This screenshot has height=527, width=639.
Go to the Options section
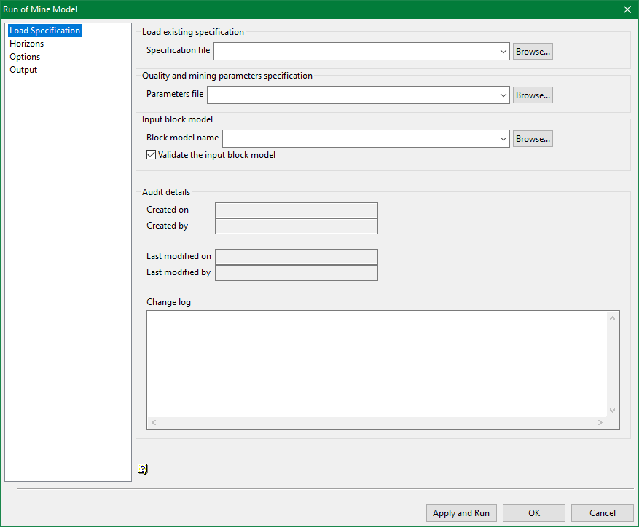click(25, 57)
